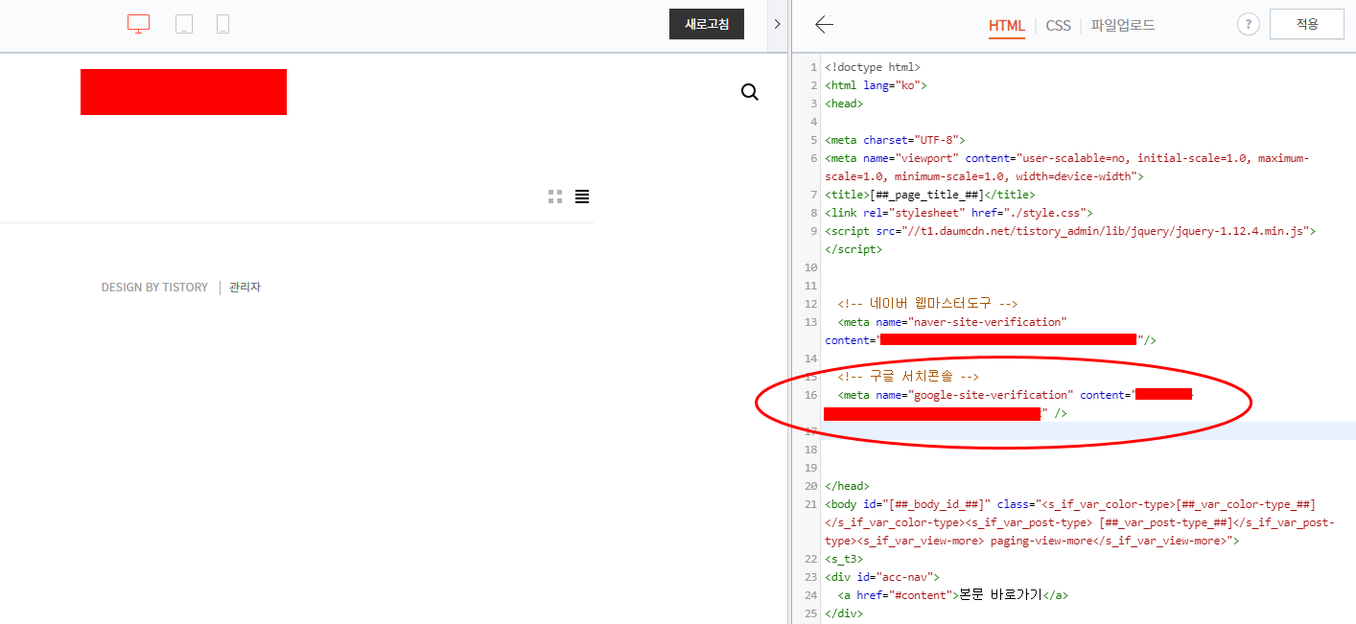The height and width of the screenshot is (624, 1356).
Task: Click the 적용 apply button
Action: (x=1307, y=25)
